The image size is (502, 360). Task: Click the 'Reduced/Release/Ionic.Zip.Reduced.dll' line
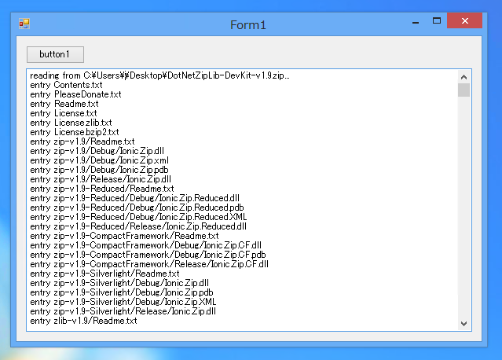138,226
